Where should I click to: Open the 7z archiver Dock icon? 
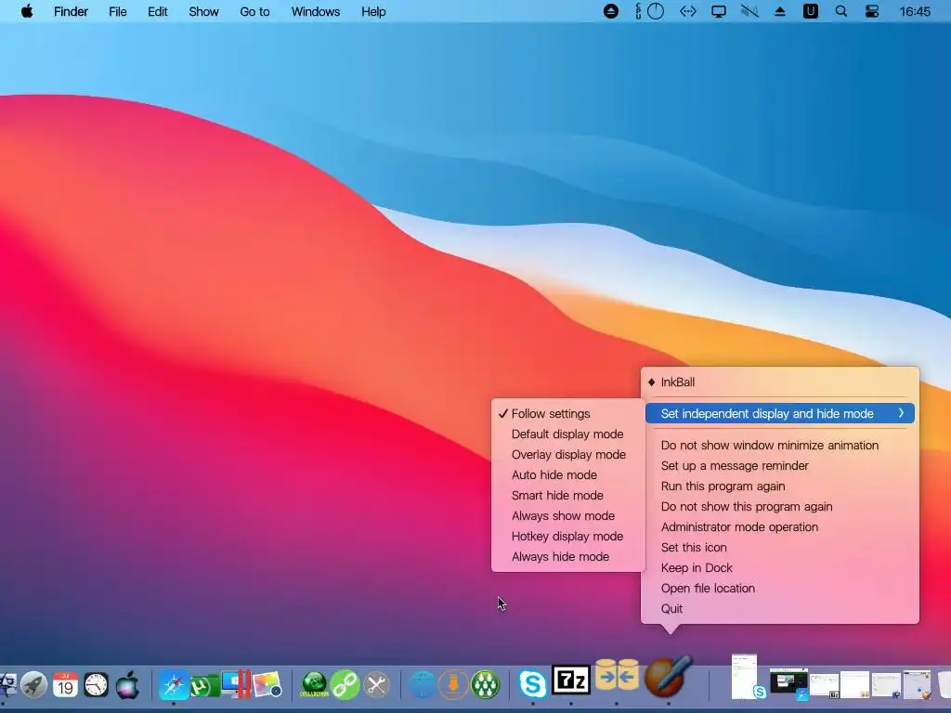coord(571,681)
